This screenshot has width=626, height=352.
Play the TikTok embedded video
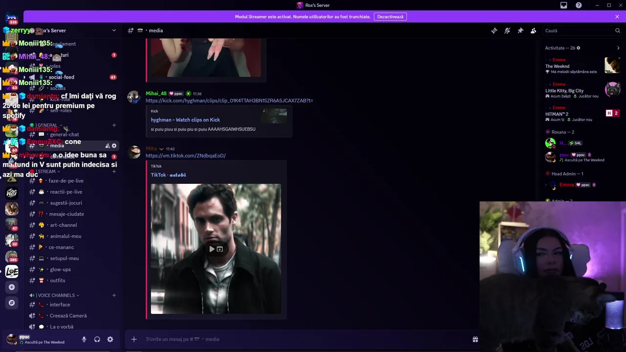tap(212, 249)
